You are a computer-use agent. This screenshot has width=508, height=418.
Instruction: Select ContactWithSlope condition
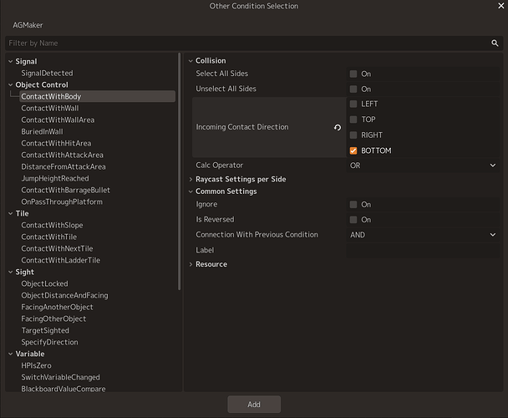click(x=52, y=225)
